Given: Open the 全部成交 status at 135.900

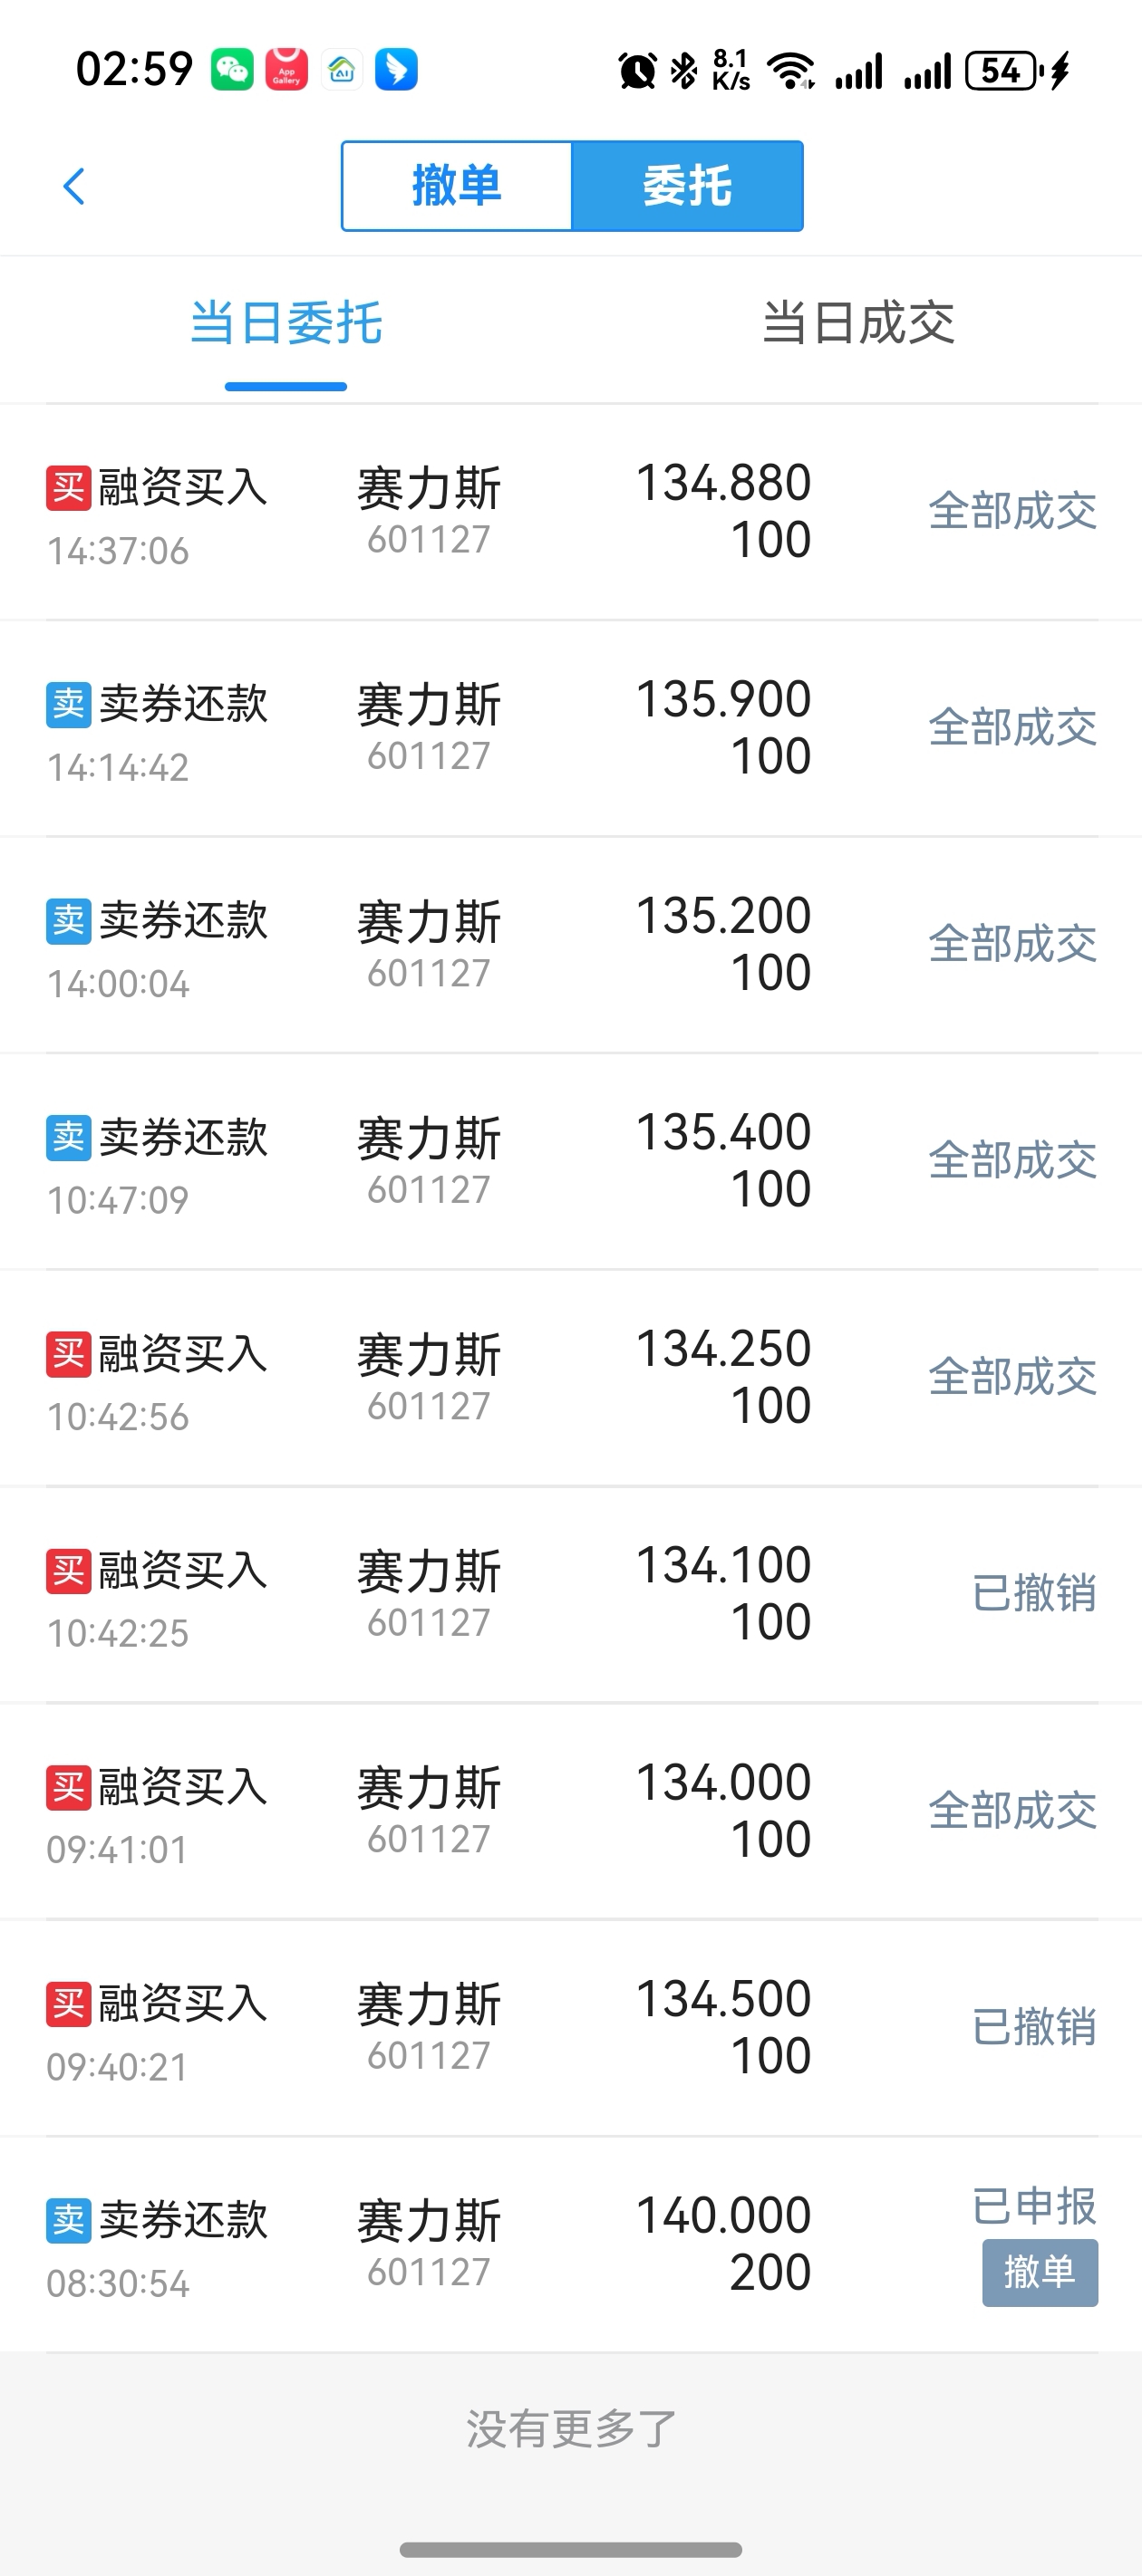Looking at the screenshot, I should 1011,728.
